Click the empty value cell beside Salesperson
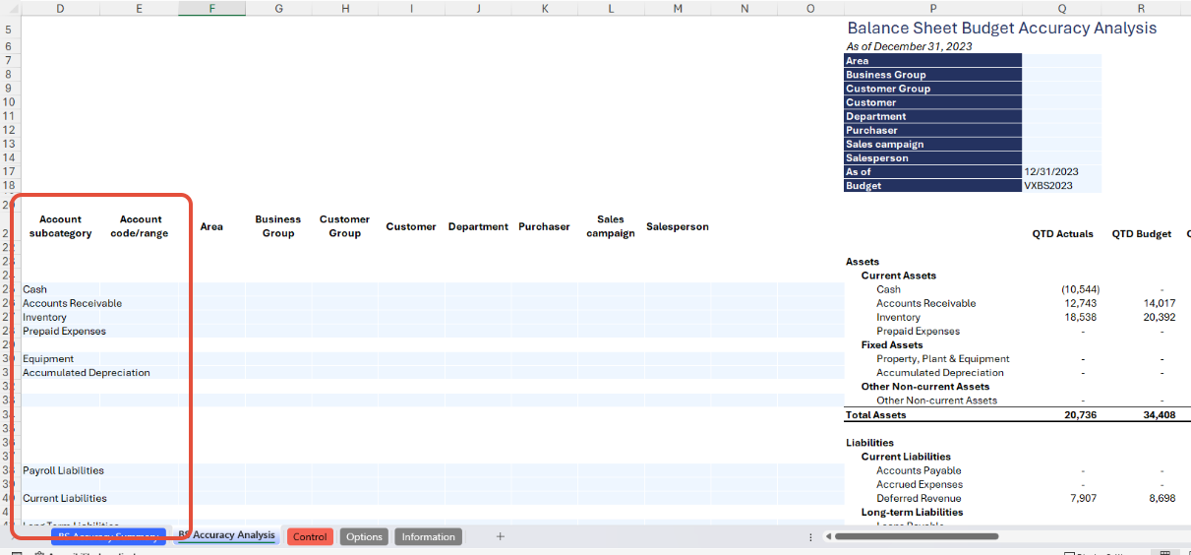Viewport: 1191px width, 555px height. pos(1061,157)
